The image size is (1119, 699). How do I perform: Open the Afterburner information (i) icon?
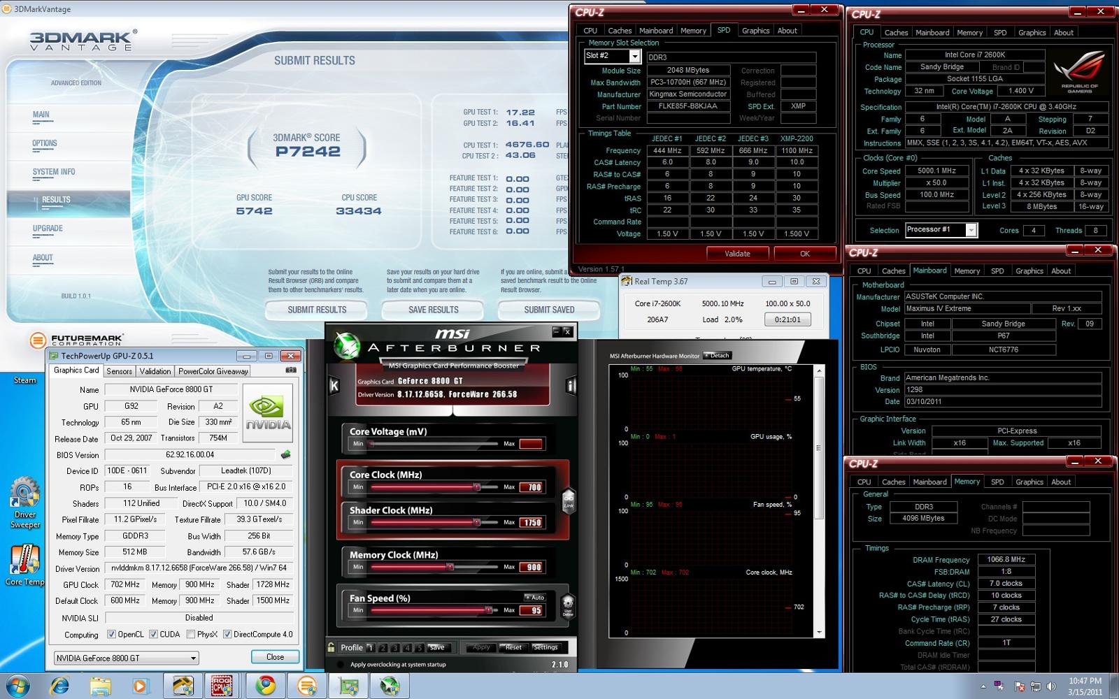pos(571,385)
